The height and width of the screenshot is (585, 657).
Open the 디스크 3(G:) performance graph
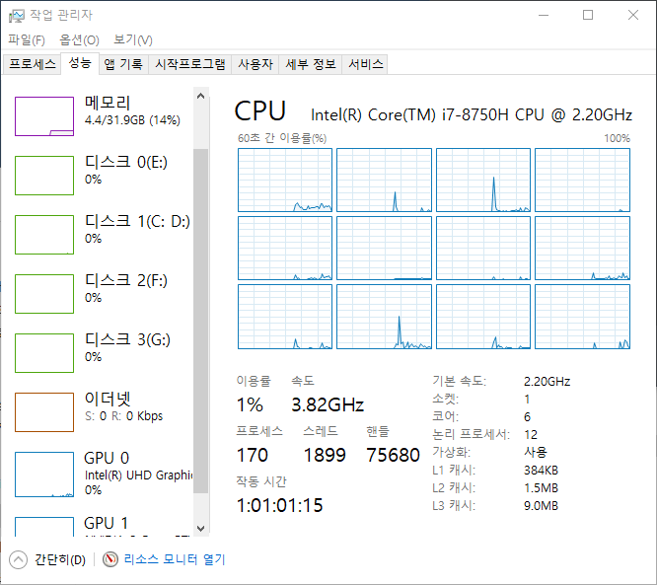coord(44,353)
